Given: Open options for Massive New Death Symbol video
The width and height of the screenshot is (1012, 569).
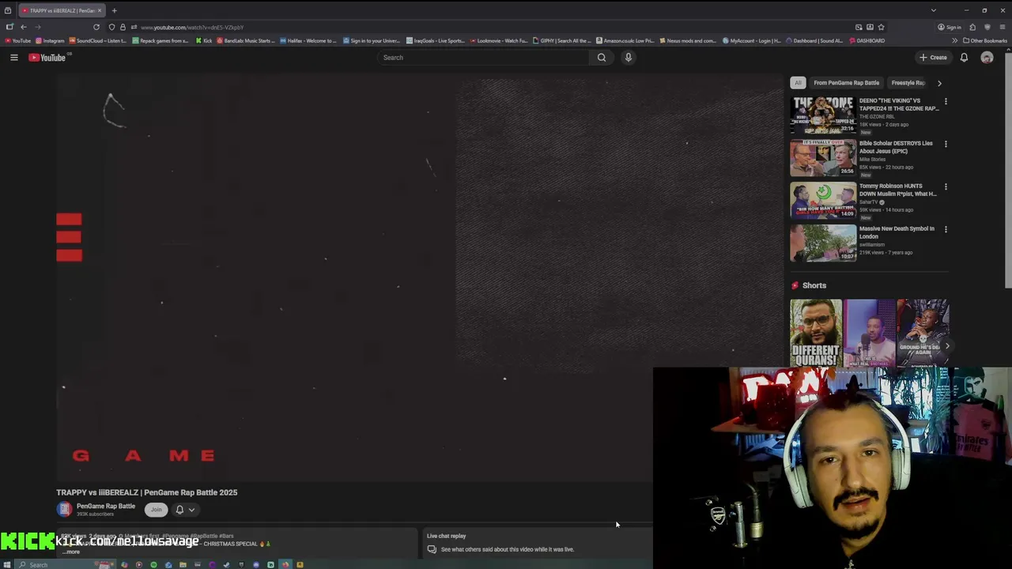Looking at the screenshot, I should click(x=946, y=229).
